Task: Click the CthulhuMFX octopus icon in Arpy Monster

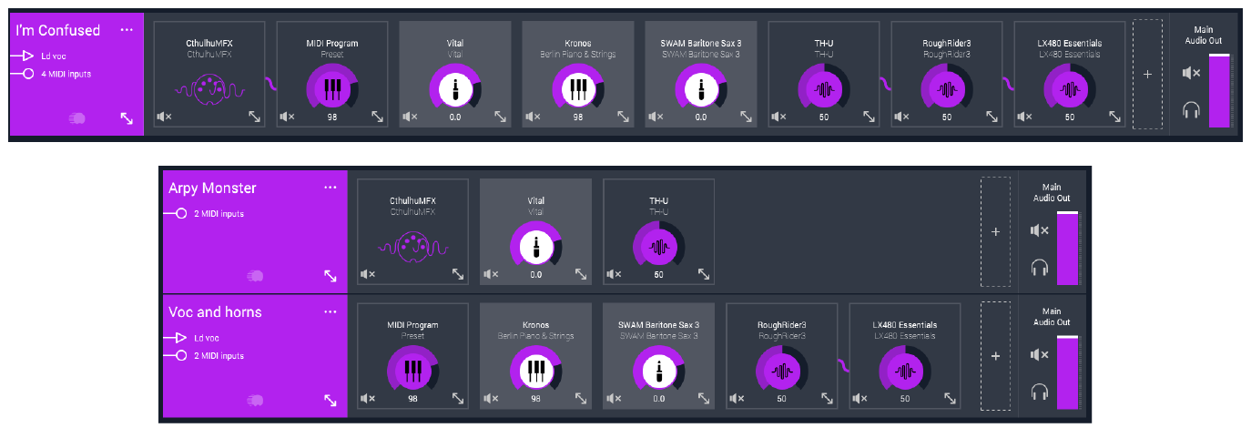Action: pos(412,247)
